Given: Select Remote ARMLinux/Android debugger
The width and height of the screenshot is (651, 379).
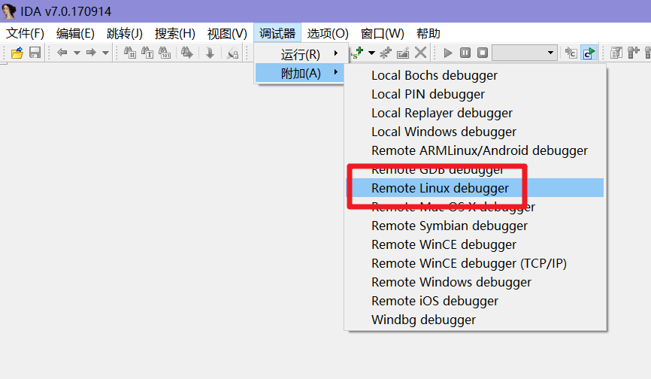Looking at the screenshot, I should [479, 150].
